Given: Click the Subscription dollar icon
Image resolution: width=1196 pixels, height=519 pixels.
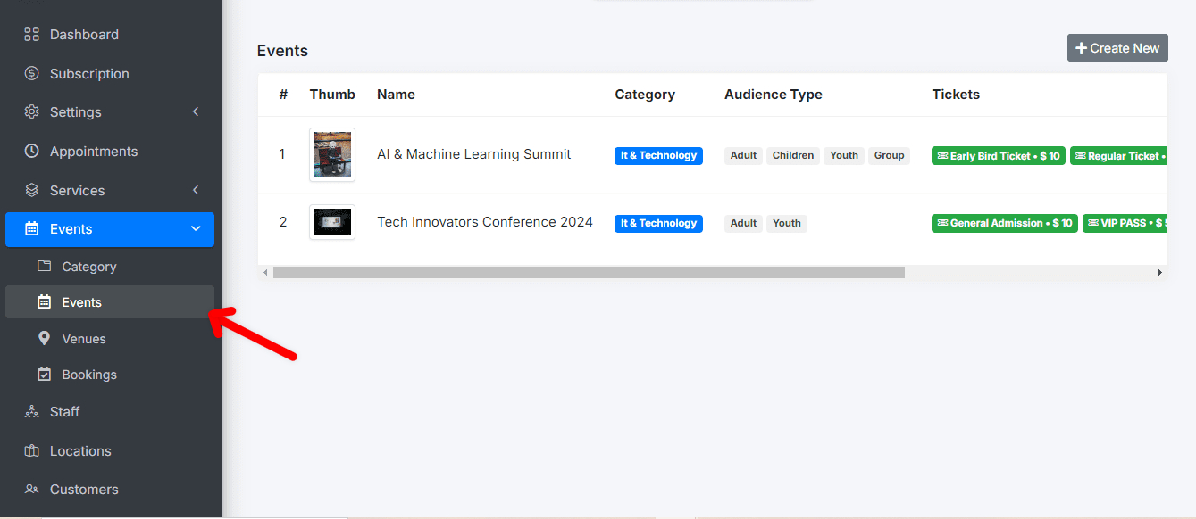Looking at the screenshot, I should [32, 74].
